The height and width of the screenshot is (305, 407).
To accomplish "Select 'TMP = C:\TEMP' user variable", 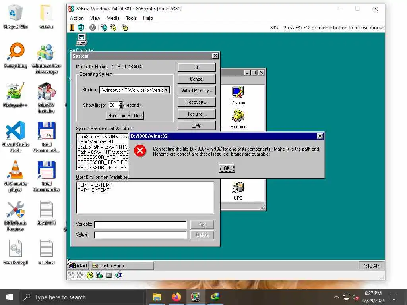I will (x=93, y=190).
